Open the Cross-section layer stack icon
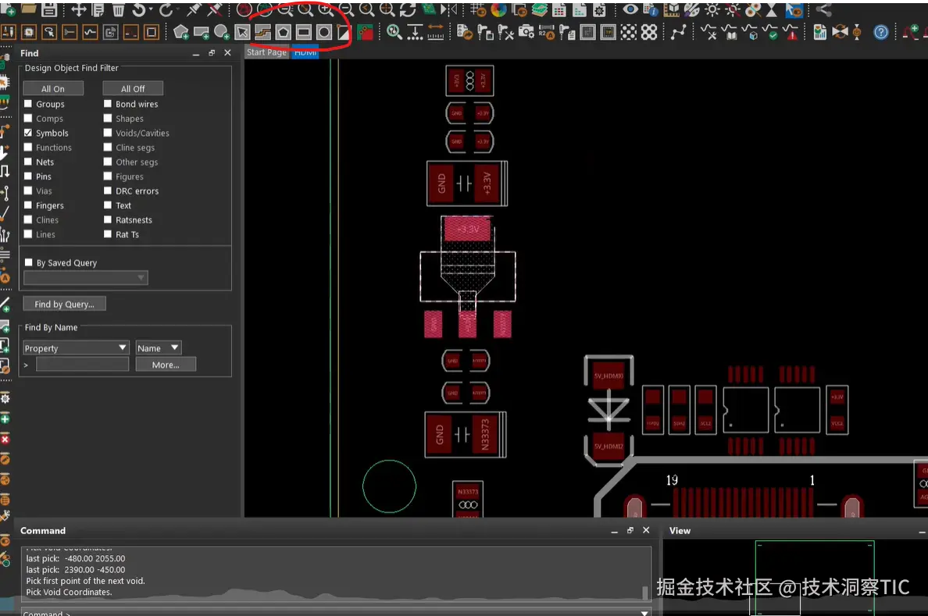 coord(539,9)
